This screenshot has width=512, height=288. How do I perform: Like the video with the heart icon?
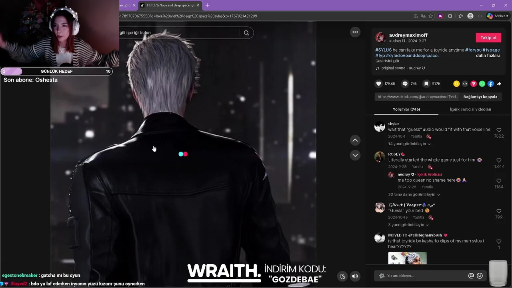click(378, 84)
